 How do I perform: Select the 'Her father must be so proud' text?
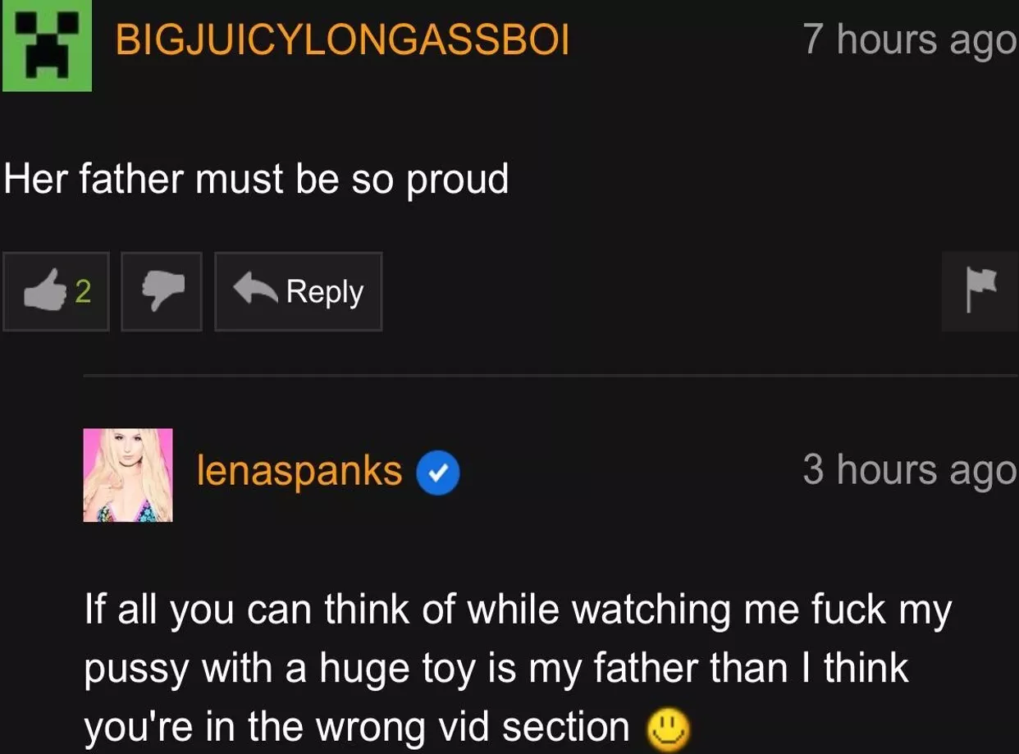point(257,179)
